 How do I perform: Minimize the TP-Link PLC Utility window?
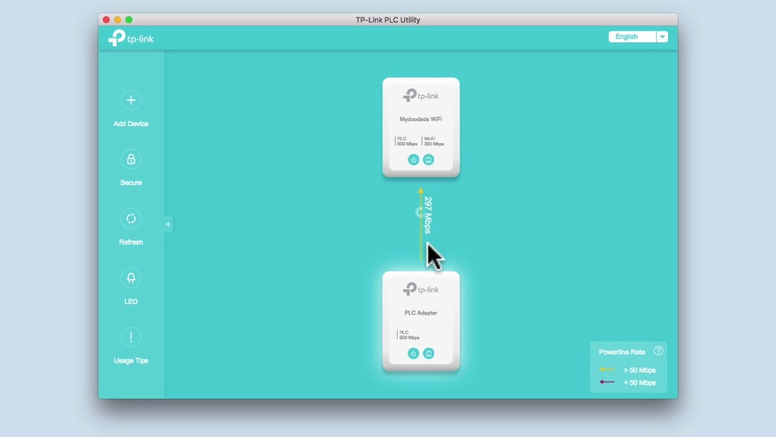click(118, 19)
